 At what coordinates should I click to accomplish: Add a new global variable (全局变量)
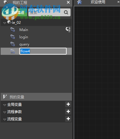click(68, 104)
